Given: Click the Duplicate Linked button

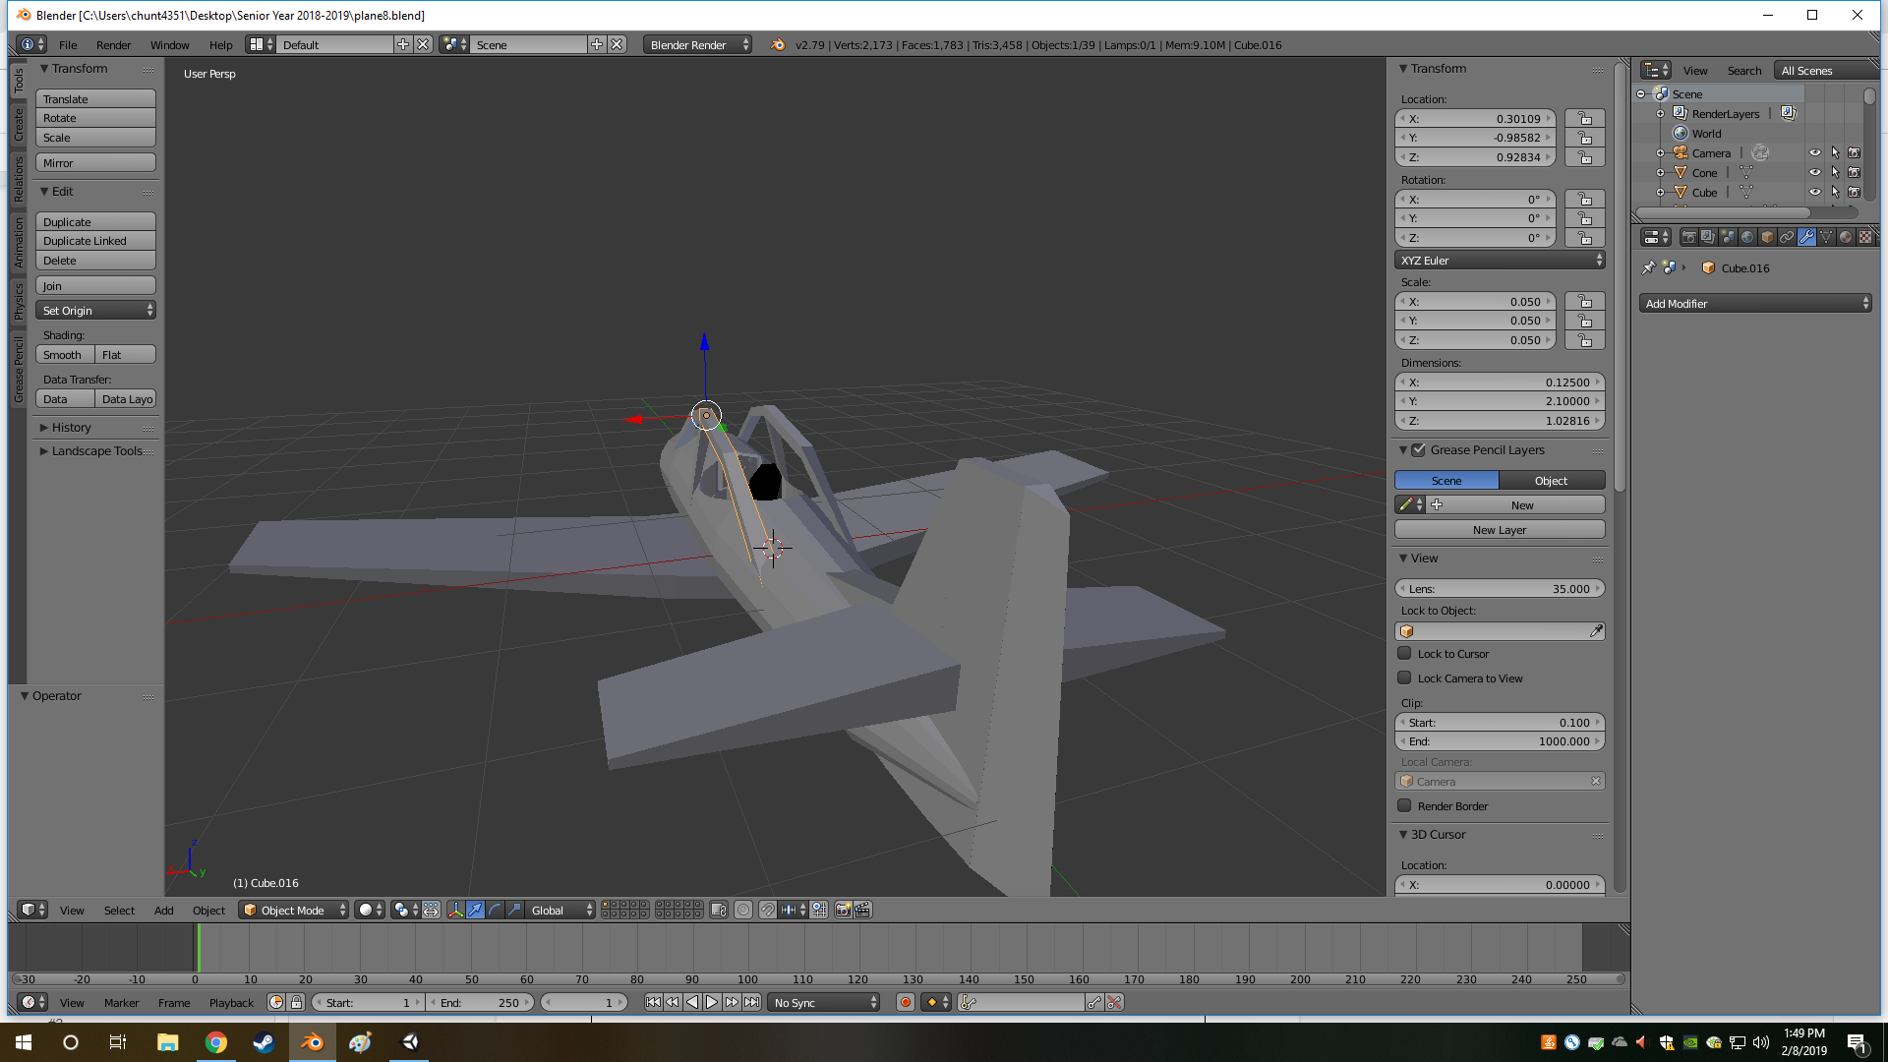Looking at the screenshot, I should (x=95, y=241).
